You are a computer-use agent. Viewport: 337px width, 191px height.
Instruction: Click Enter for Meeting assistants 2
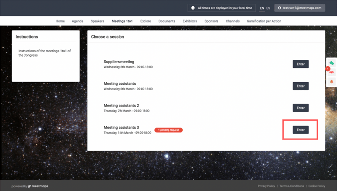(300, 108)
